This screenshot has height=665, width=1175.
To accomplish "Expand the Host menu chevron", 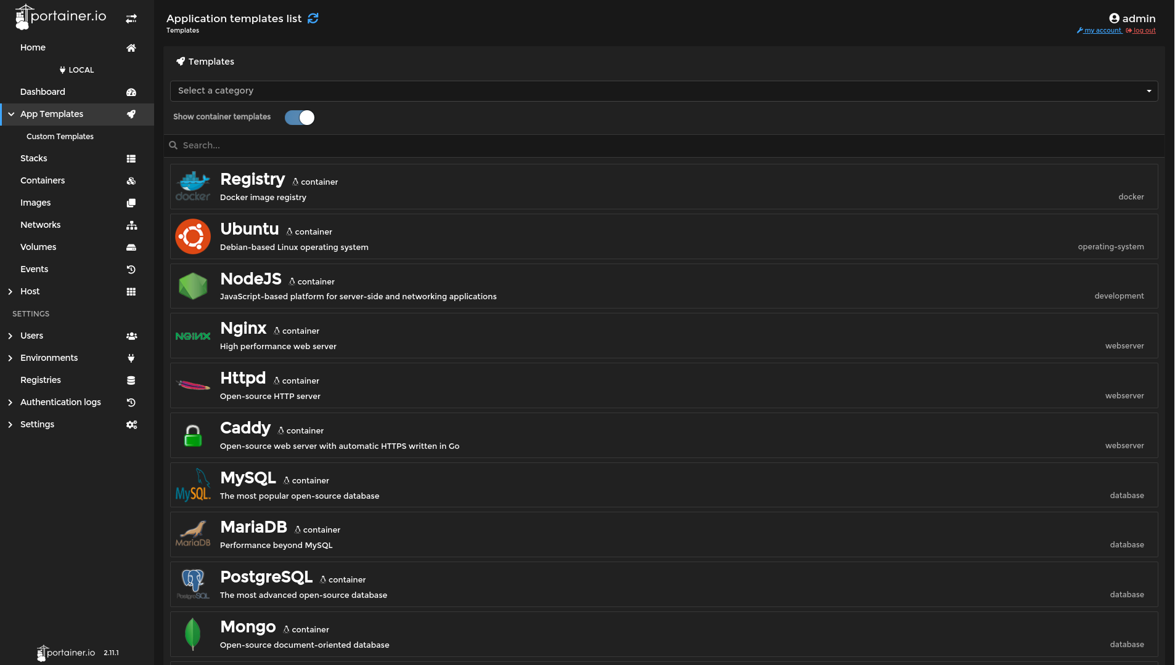I will (x=10, y=292).
